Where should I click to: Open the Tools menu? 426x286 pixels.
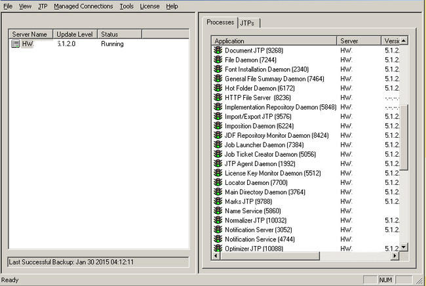click(x=126, y=6)
